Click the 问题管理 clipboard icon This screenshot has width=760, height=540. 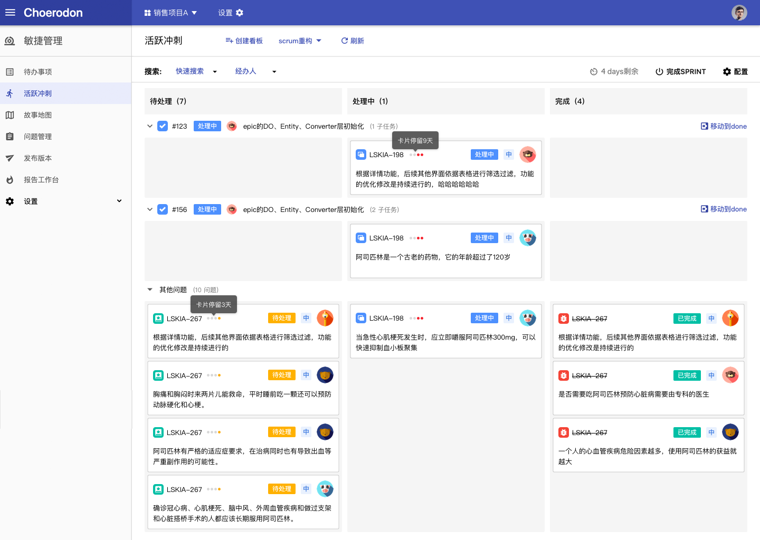click(9, 137)
